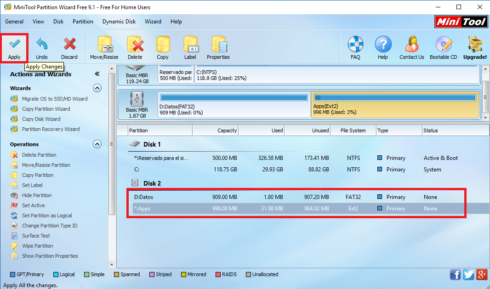
Task: Choose Delete Partition operation
Action: 34,155
